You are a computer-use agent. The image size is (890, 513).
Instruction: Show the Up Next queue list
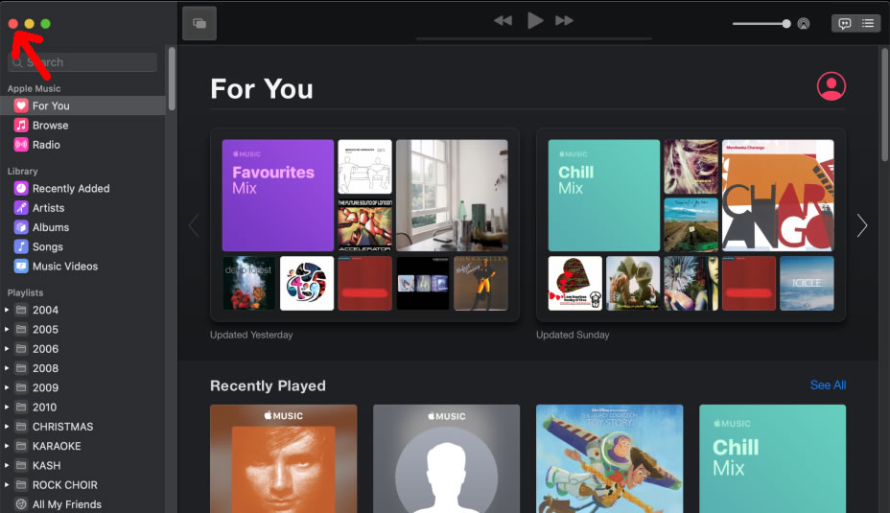coord(868,24)
